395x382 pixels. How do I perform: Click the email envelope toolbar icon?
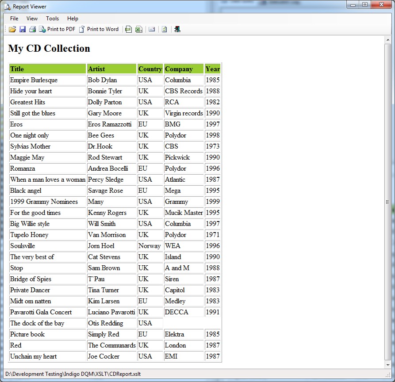(x=152, y=29)
